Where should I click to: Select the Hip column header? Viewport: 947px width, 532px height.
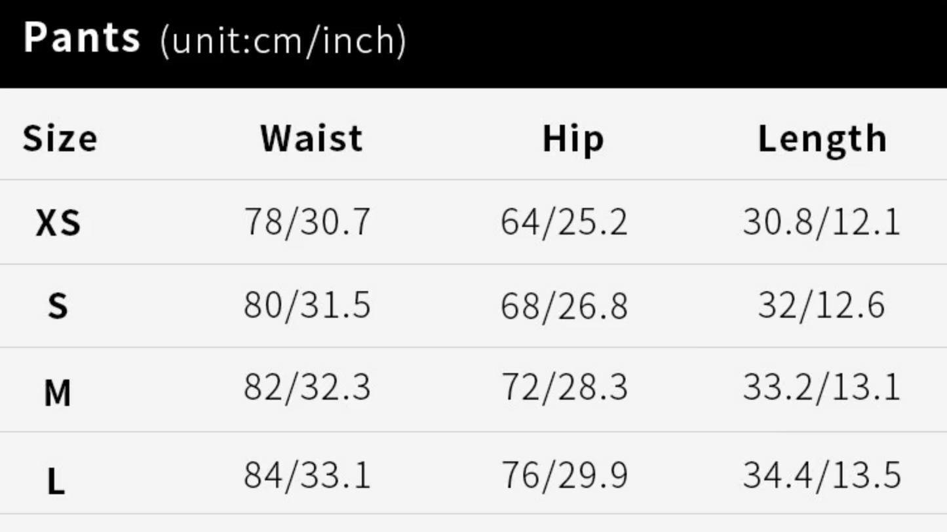pos(573,139)
